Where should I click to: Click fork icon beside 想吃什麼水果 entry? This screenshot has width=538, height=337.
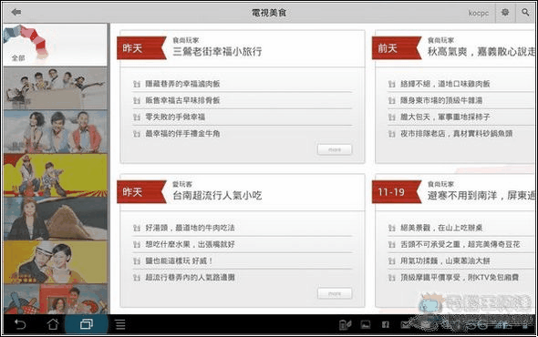(137, 244)
